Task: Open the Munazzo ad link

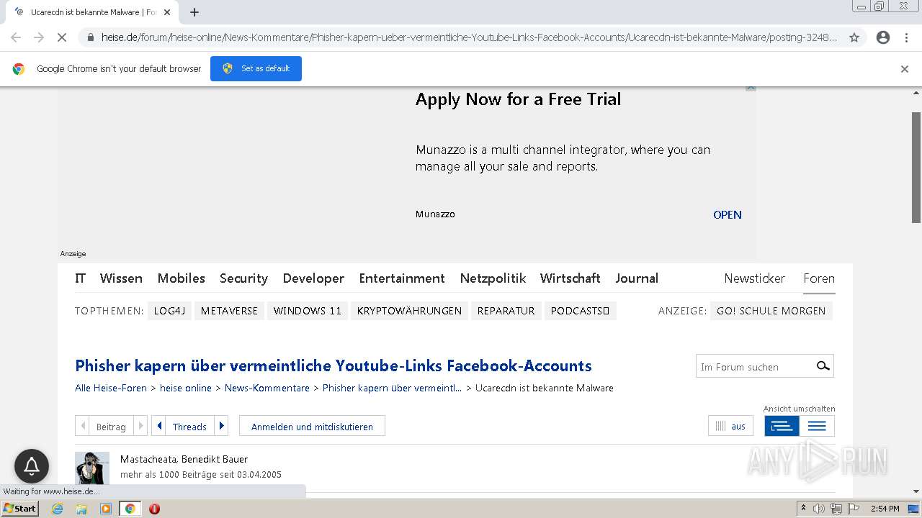Action: pos(727,214)
